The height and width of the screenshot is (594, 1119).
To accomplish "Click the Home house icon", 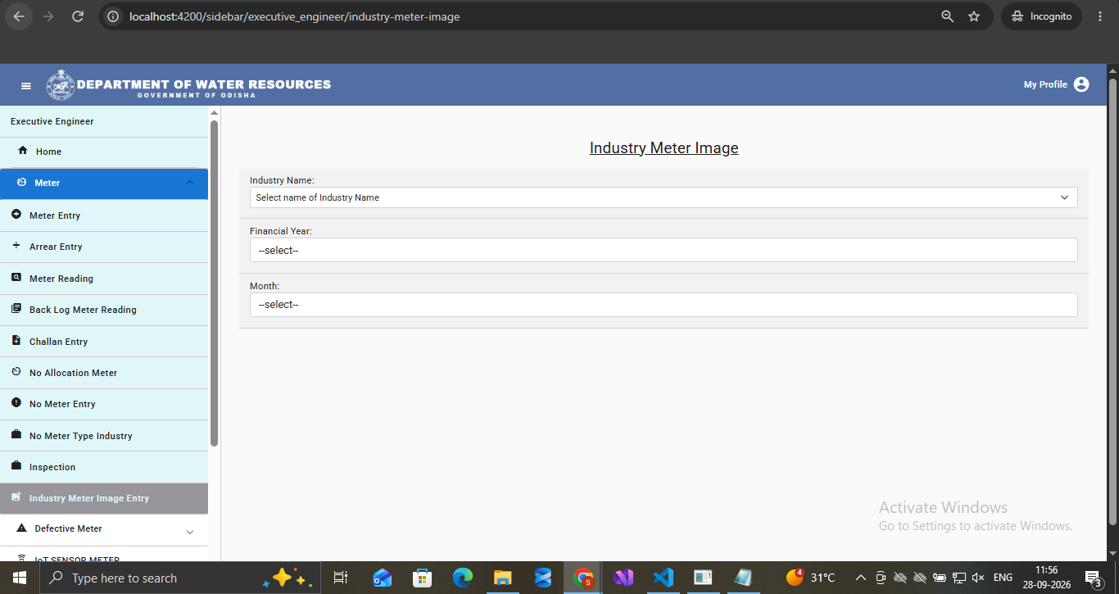I will [22, 151].
